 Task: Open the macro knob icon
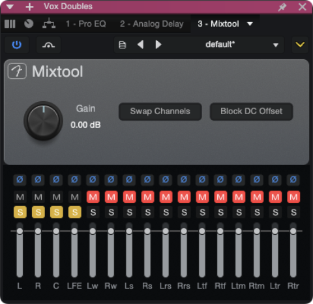29,23
